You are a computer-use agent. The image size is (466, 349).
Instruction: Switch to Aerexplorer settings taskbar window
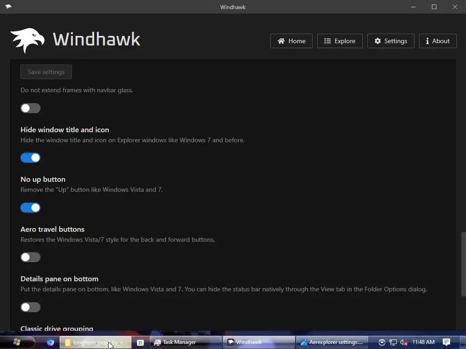[x=332, y=342]
